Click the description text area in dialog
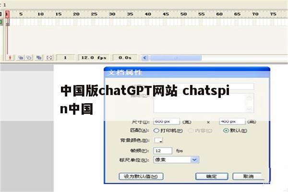 click(204, 103)
